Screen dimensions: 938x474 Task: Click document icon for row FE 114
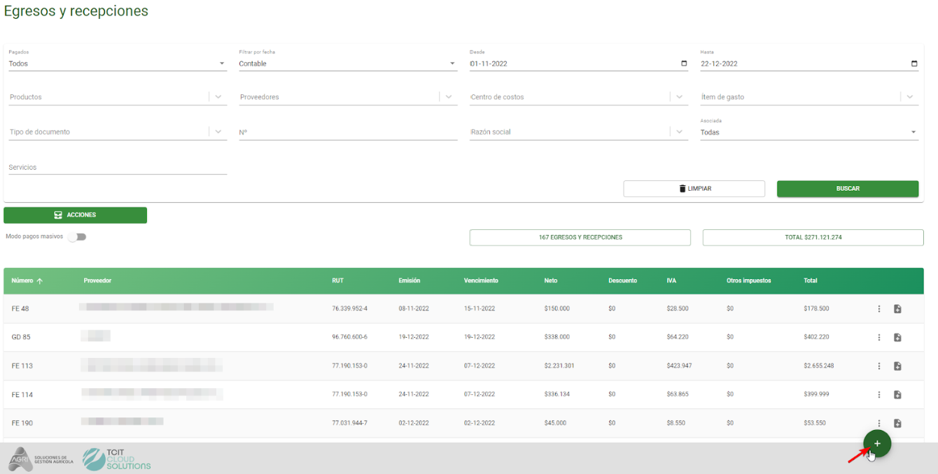(x=897, y=395)
